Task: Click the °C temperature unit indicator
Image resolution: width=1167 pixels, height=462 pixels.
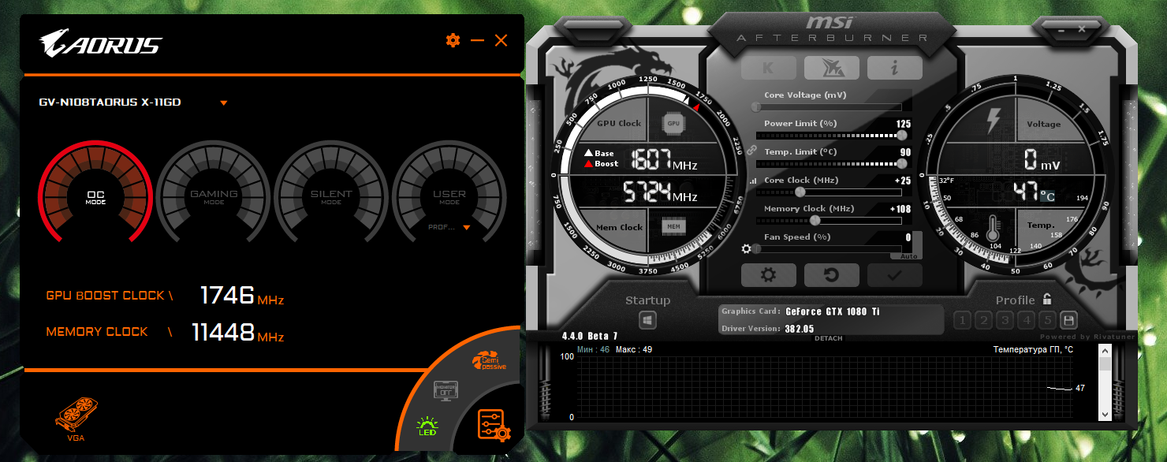Action: (x=1047, y=195)
